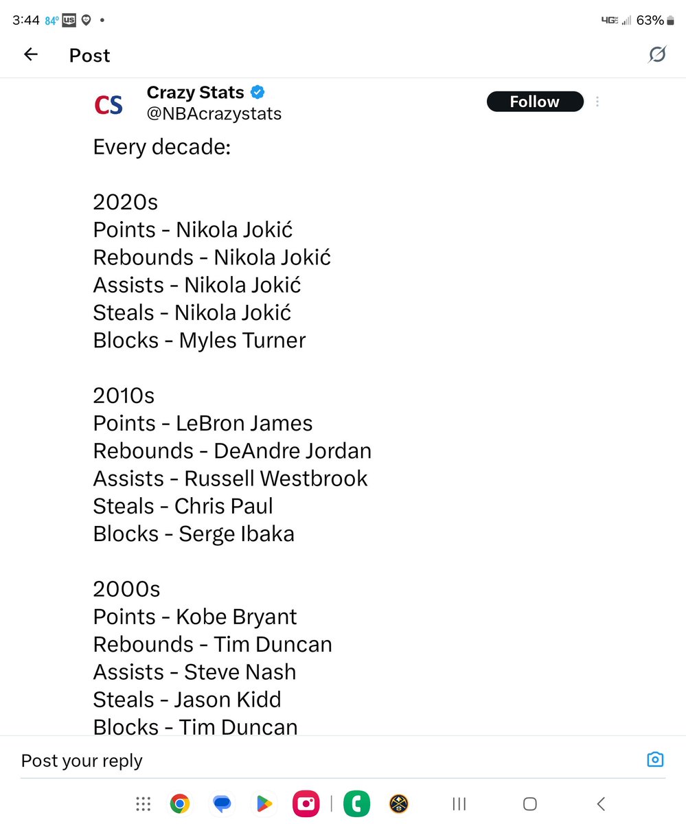Open the Denver Nuggets app icon
This screenshot has height=824, width=686.
[x=399, y=803]
